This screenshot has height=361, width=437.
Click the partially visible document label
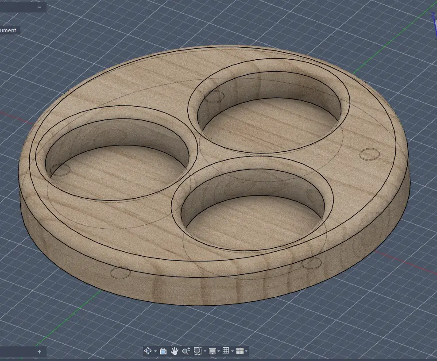pyautogui.click(x=8, y=31)
